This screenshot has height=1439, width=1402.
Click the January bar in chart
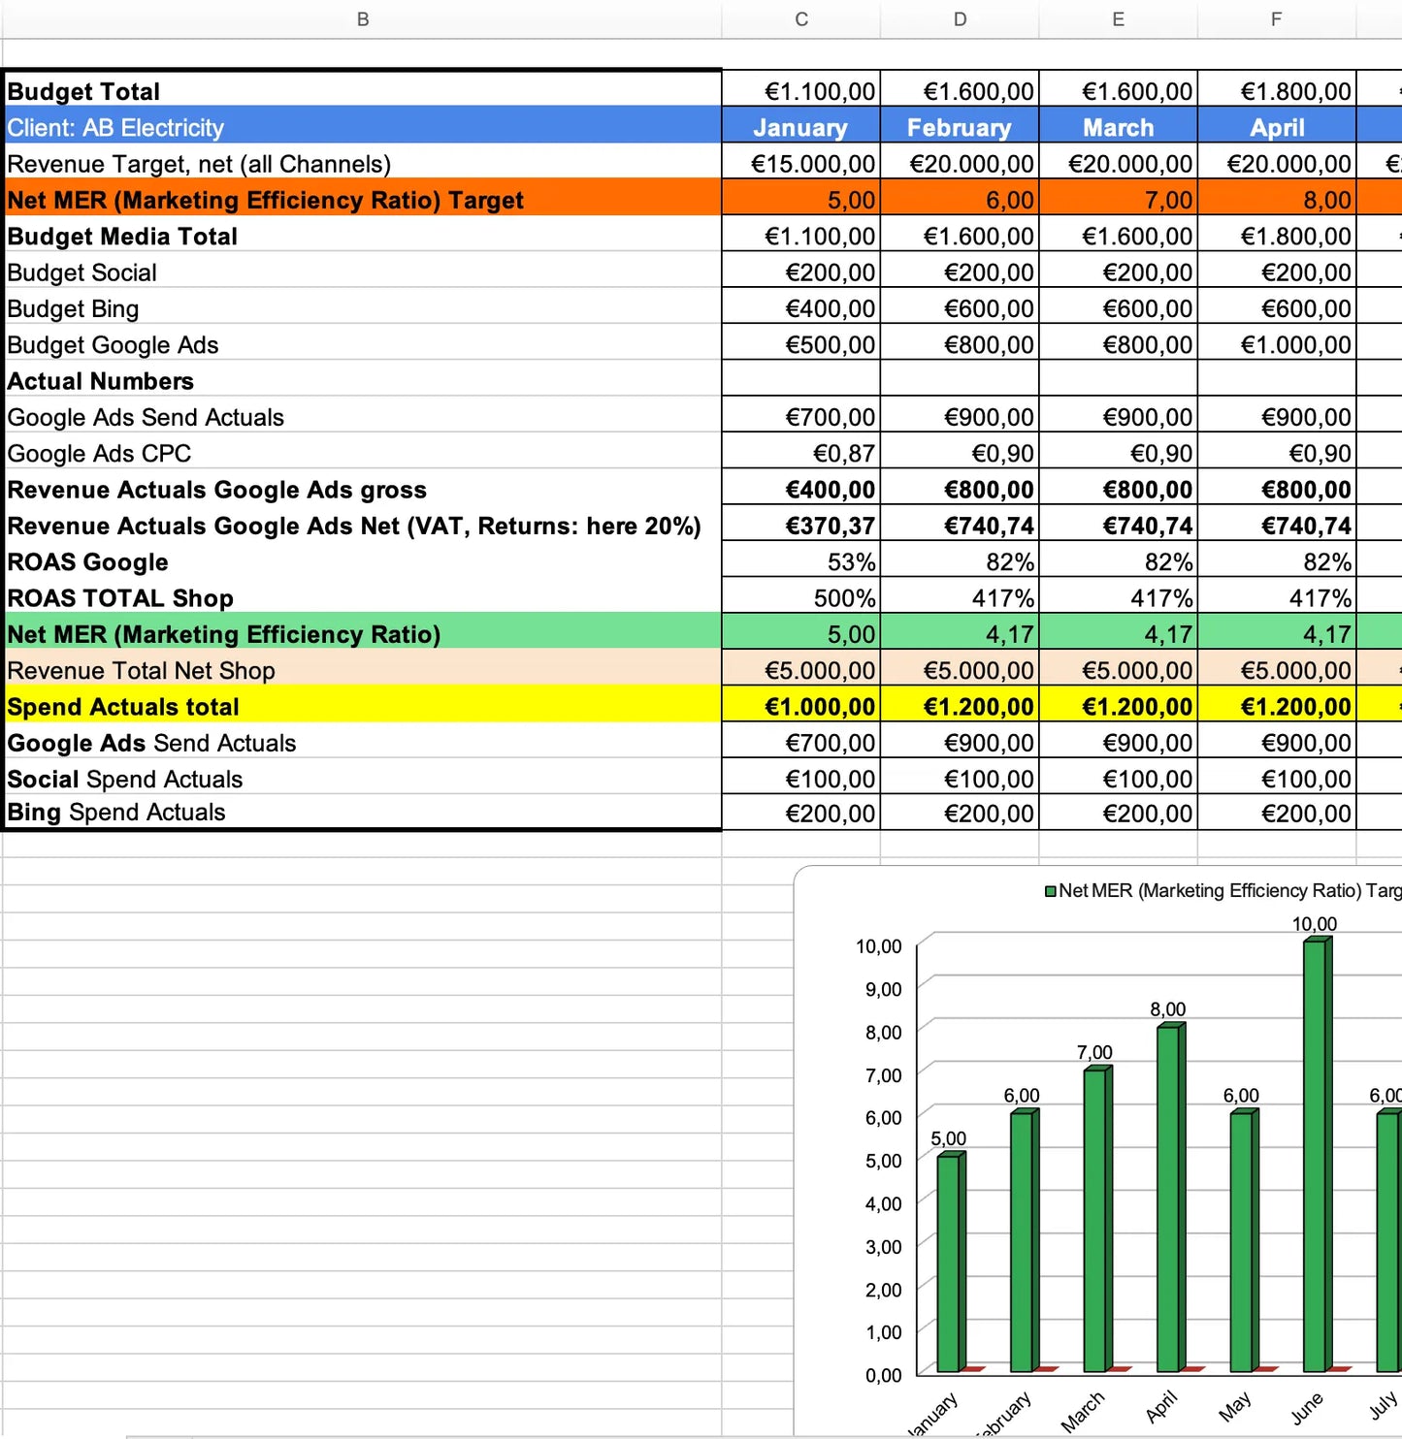click(949, 1261)
